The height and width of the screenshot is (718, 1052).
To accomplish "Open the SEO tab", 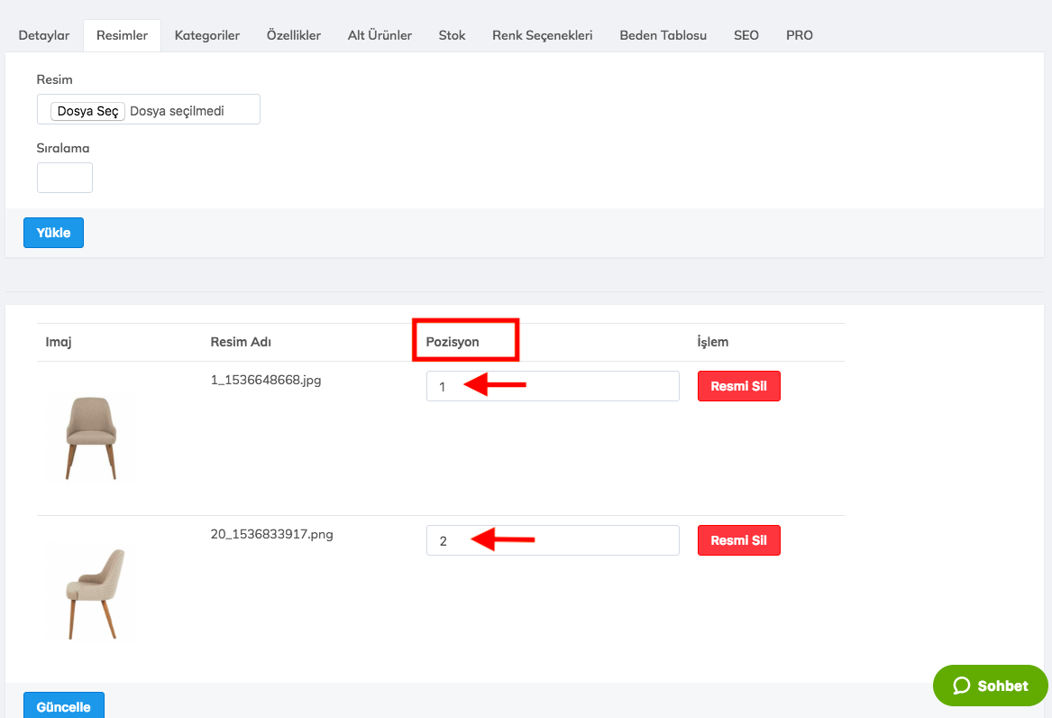I will pyautogui.click(x=746, y=35).
